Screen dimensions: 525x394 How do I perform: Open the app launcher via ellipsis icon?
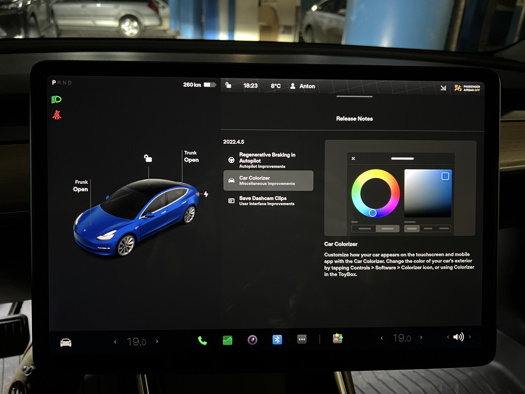point(302,339)
